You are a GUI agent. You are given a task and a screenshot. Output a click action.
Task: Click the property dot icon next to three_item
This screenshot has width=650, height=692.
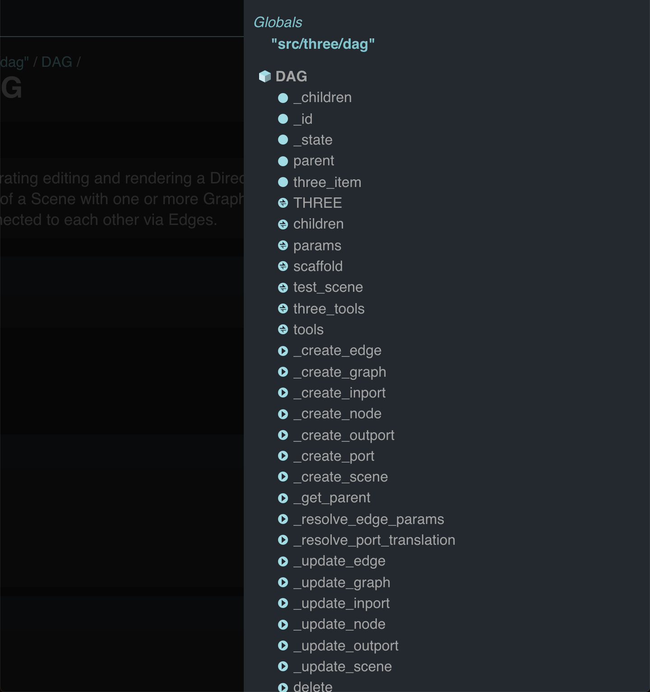pos(283,182)
